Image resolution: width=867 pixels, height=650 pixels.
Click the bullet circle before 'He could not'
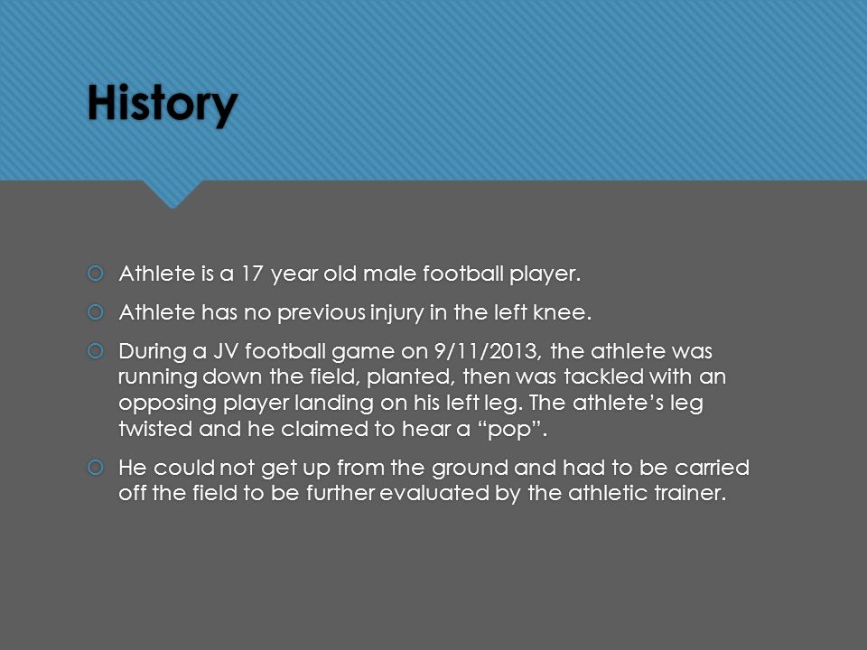[96, 468]
